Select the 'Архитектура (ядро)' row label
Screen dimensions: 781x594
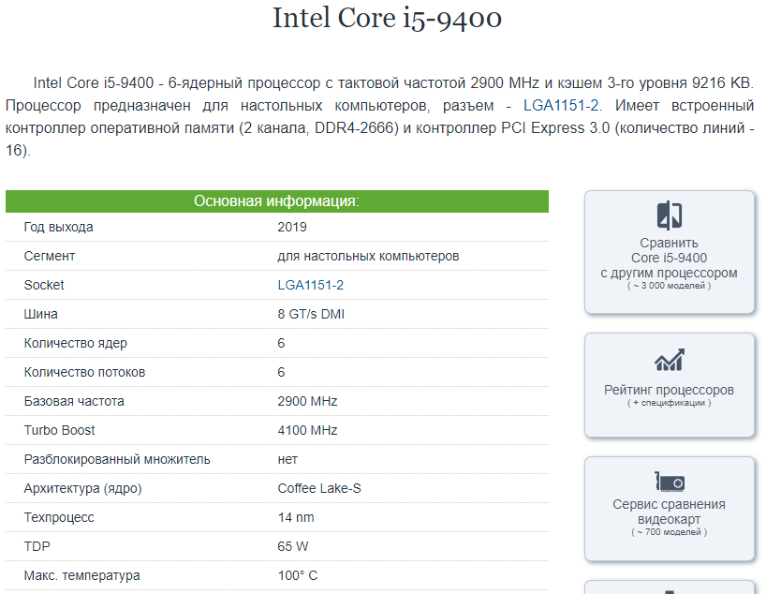point(82,488)
